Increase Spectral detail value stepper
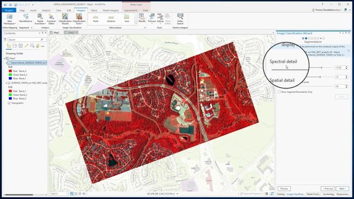Viewport: 354px width, 199px height. [x=346, y=67]
